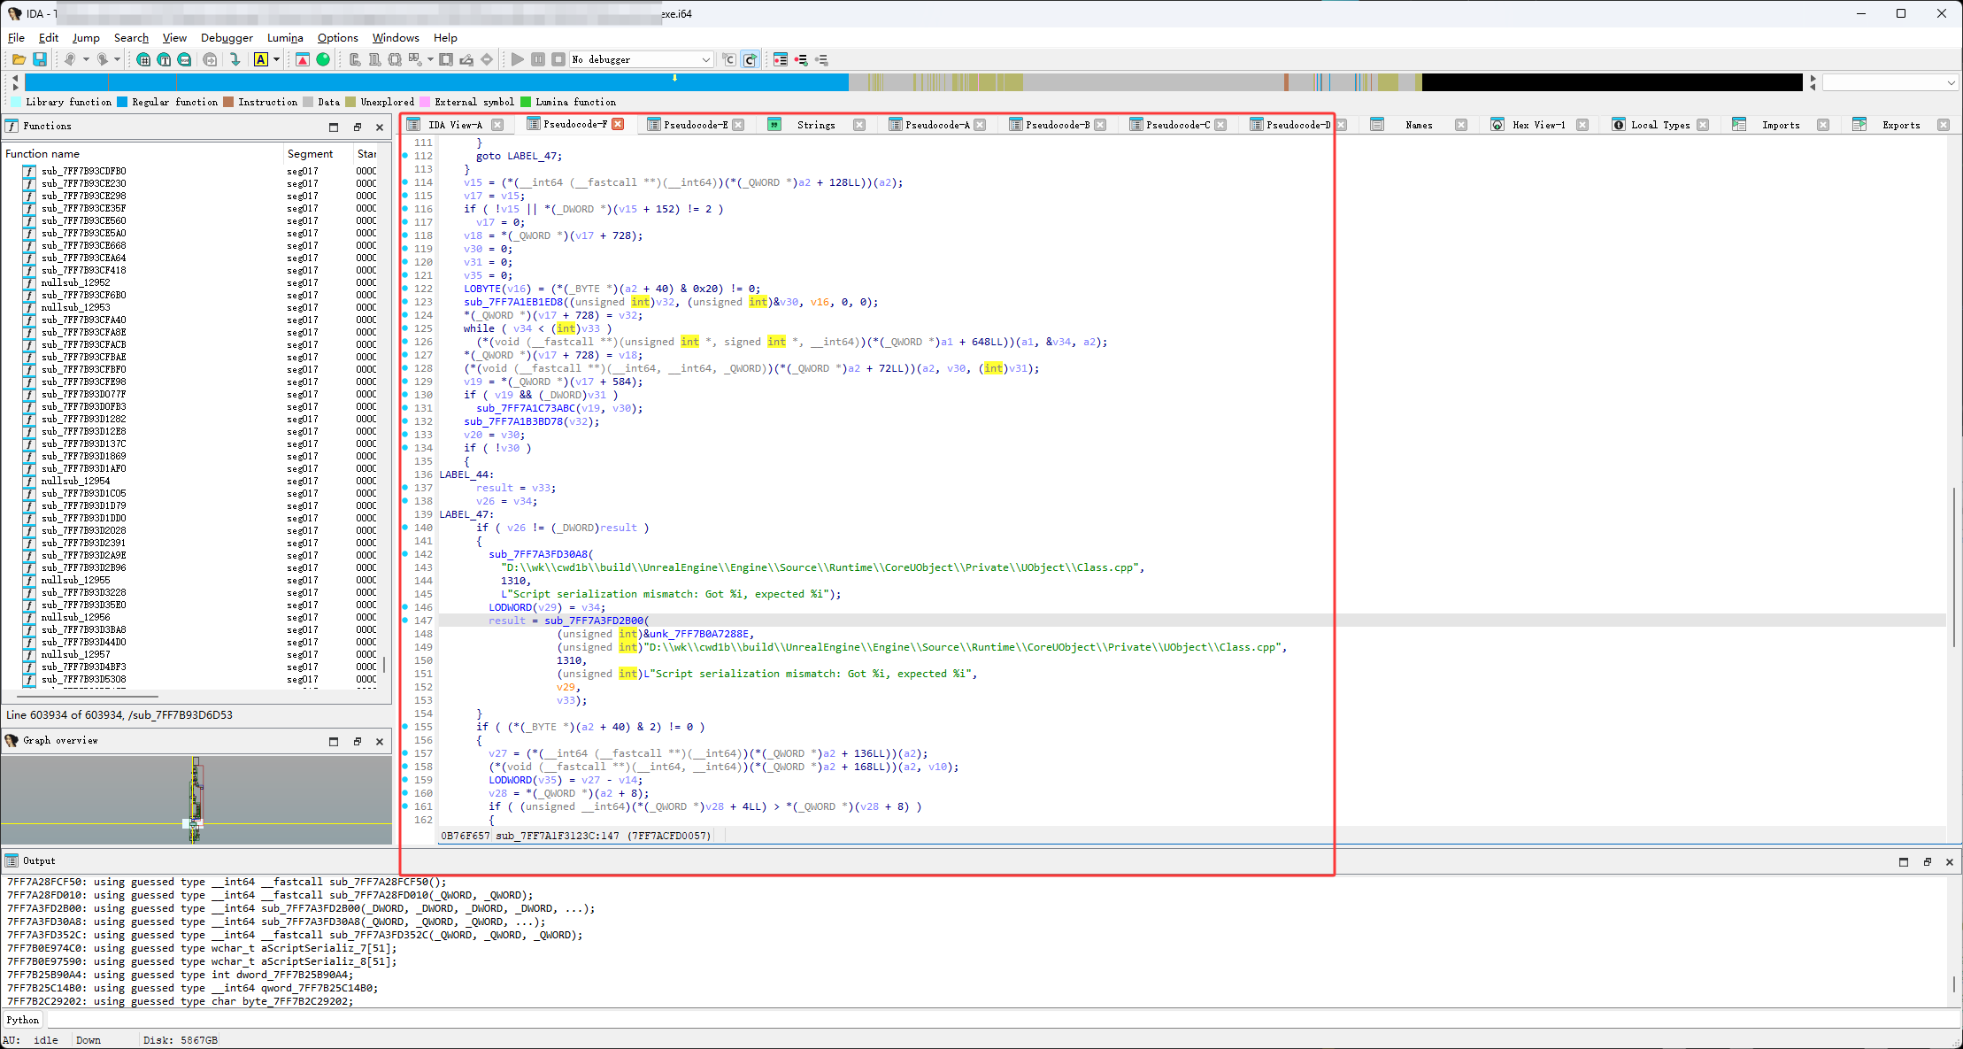Click the Open file toolbar icon
The image size is (1963, 1049).
[x=19, y=59]
